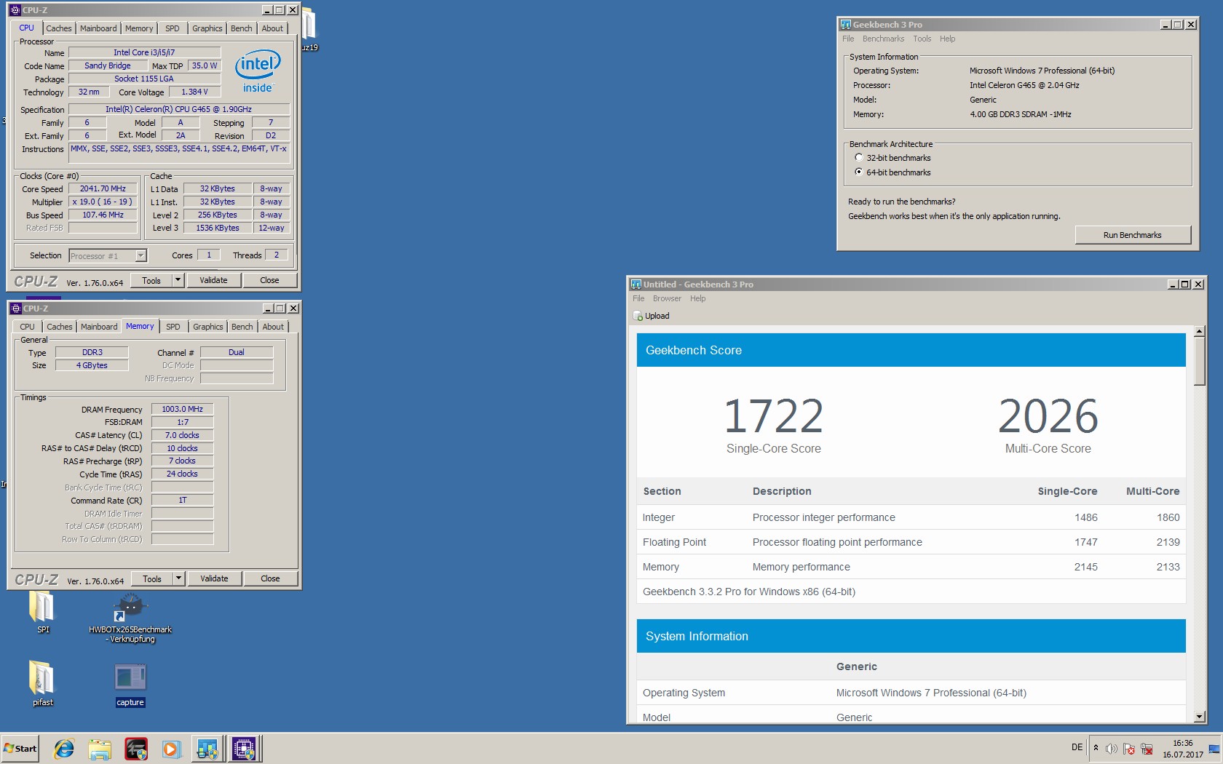
Task: Click Multiplier value x 19.0
Action: (103, 202)
